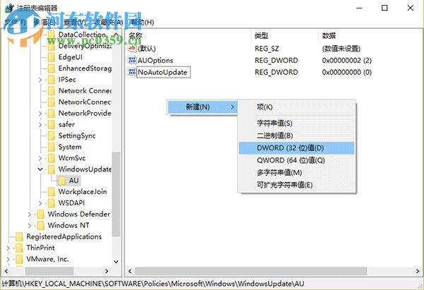Click the registry path in status bar
424x290 pixels.
coord(153,284)
